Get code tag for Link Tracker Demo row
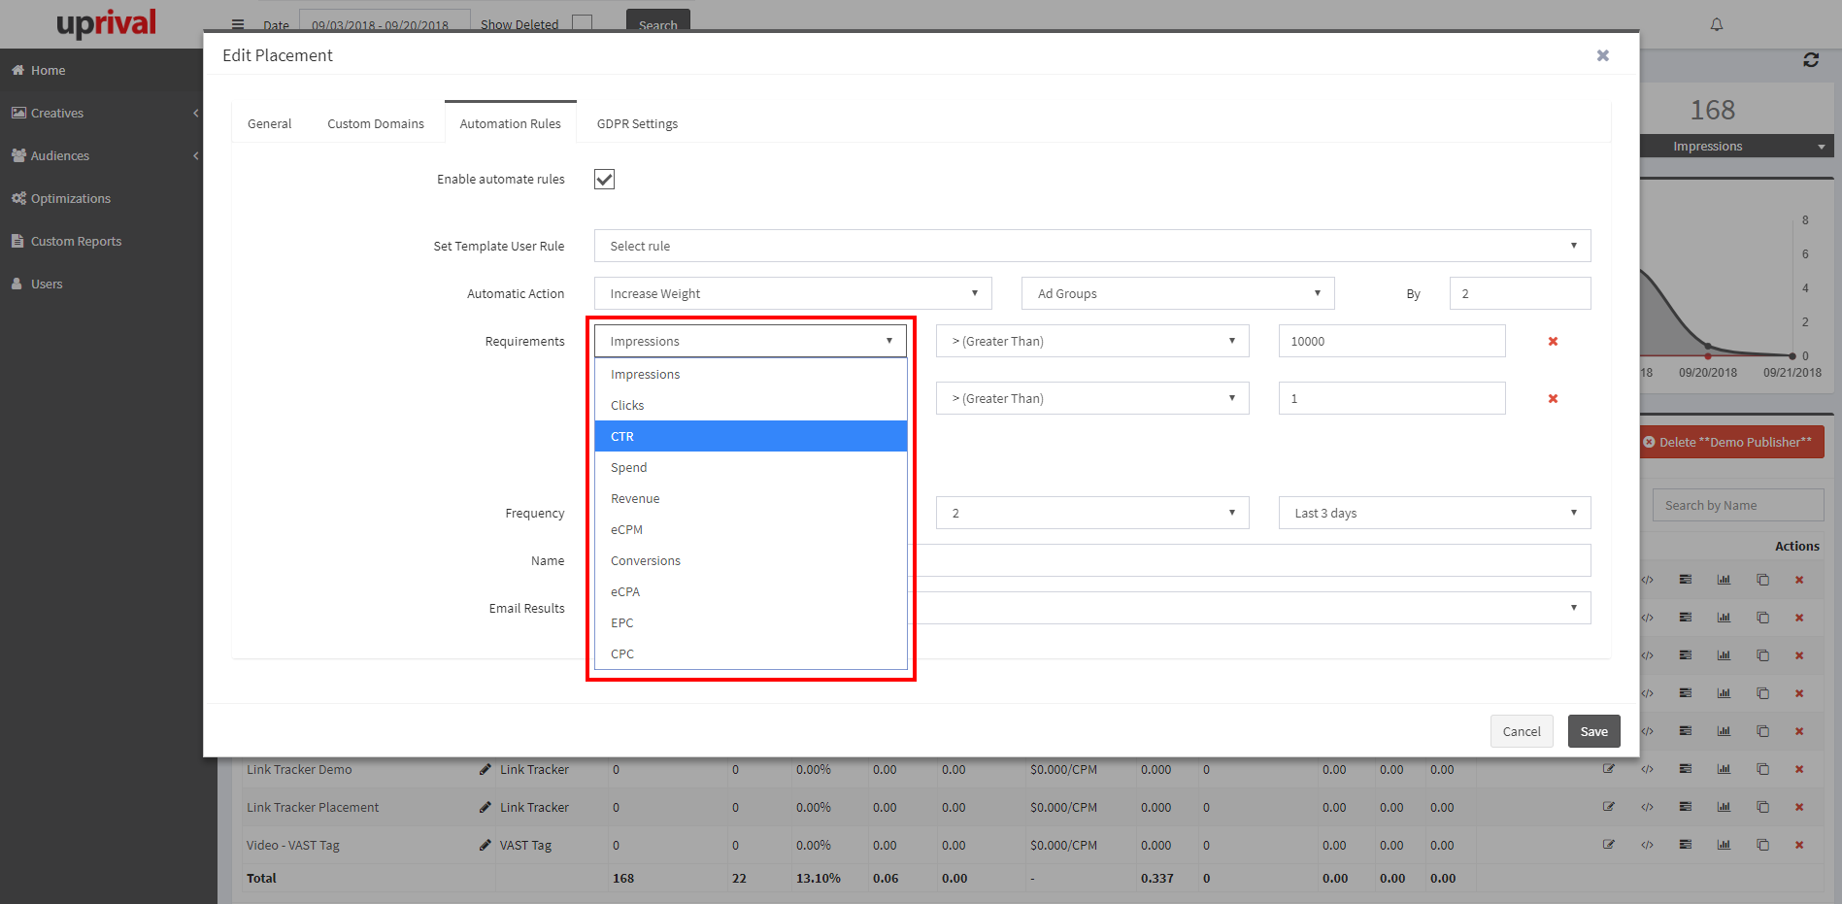This screenshot has width=1842, height=904. pos(1648,769)
